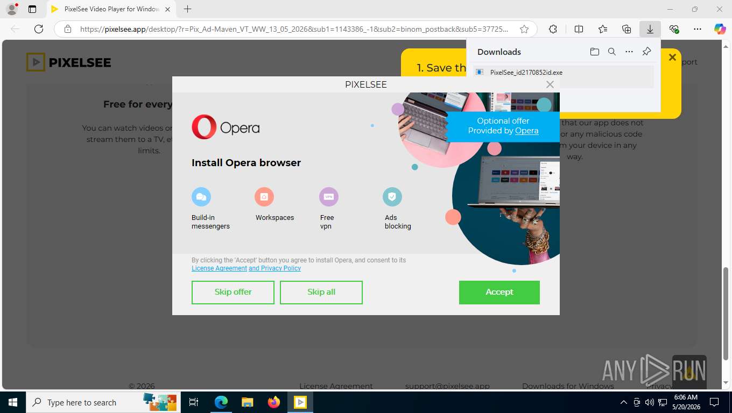Open the Windows Start menu

(x=12, y=402)
